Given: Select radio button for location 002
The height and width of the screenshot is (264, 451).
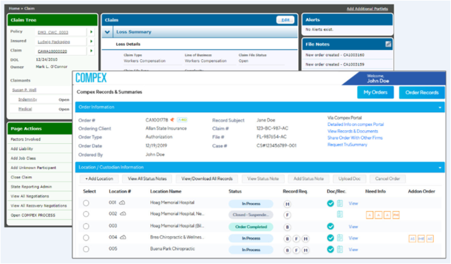Looking at the screenshot, I should [x=86, y=214].
